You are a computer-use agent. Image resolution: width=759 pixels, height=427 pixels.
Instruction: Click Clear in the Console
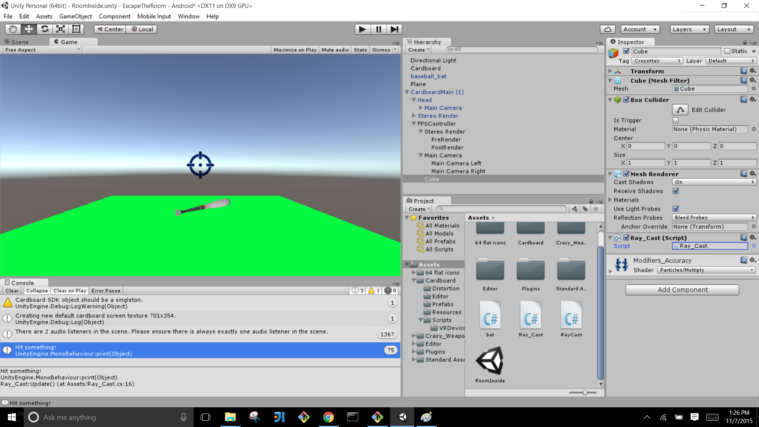[x=12, y=291]
